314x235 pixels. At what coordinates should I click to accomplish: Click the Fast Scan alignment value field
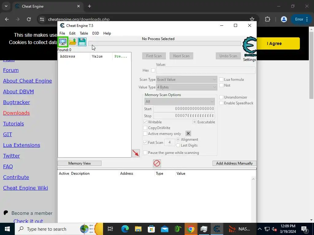[169, 142]
